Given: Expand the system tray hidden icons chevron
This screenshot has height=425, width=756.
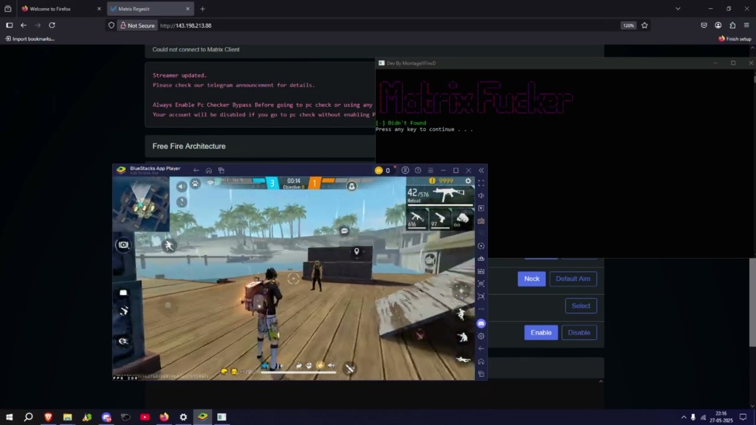Looking at the screenshot, I should point(684,417).
